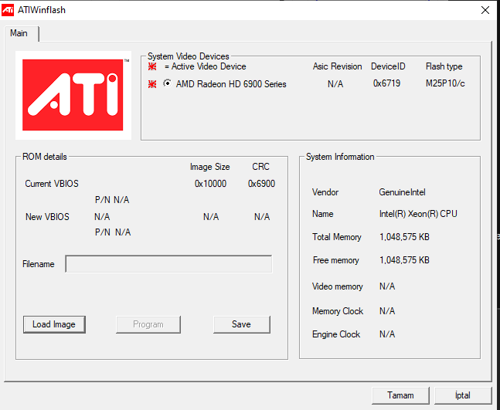The image size is (500, 410).
Task: Click the Filename input field
Action: pos(168,264)
